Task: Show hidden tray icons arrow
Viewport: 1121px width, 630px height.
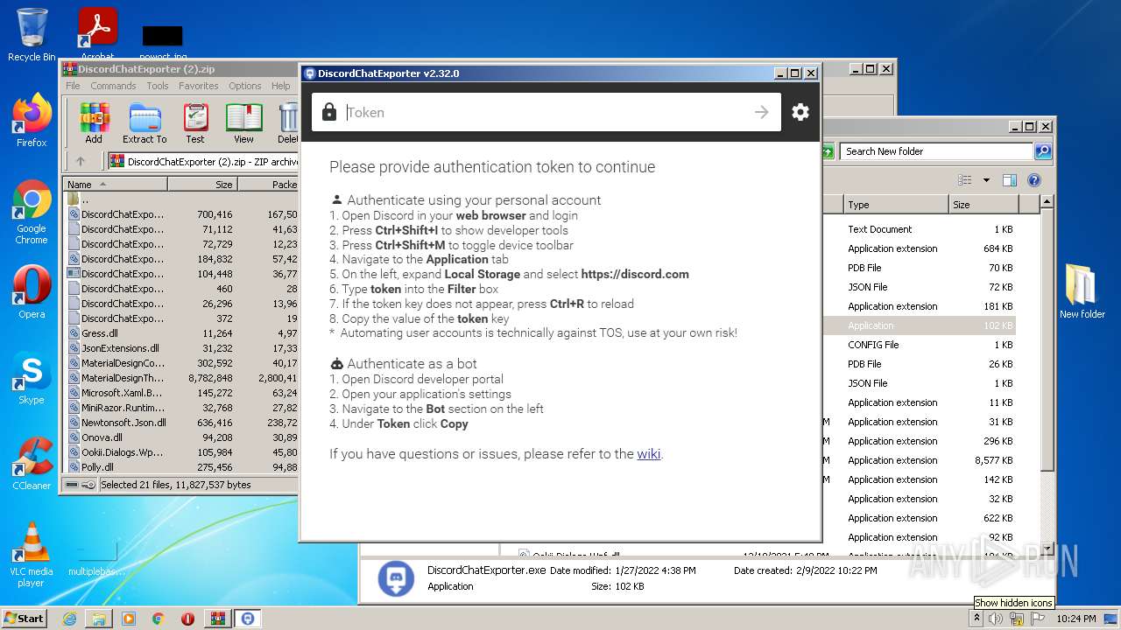Action: pos(977,619)
